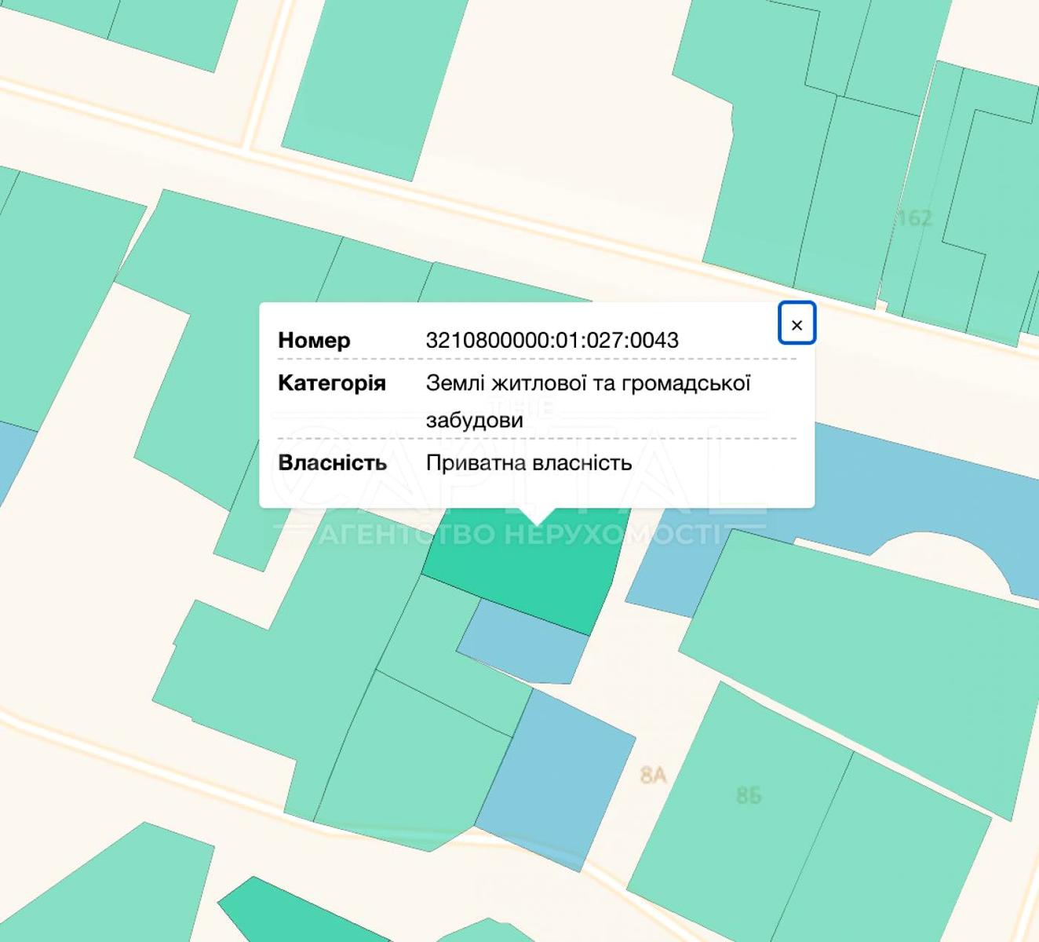Click the 8А building label
Screen dimensions: 1039x942
[652, 776]
